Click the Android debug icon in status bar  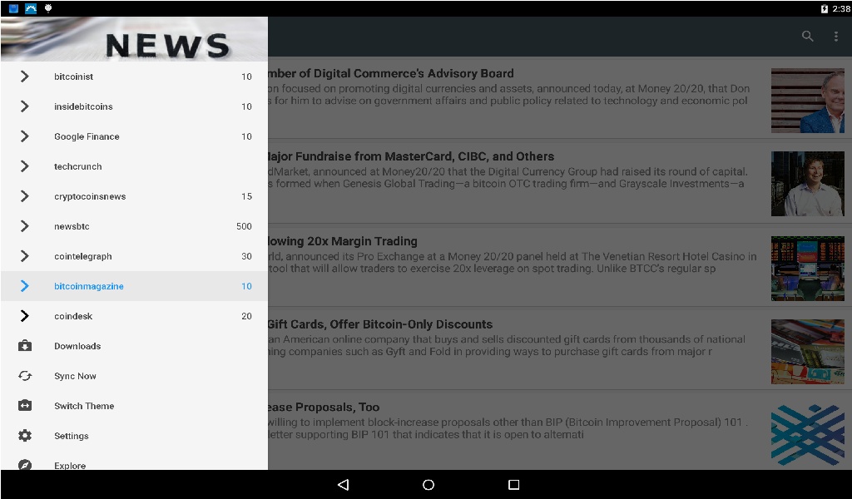(x=48, y=8)
